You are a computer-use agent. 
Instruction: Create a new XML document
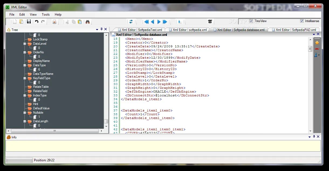[15, 22]
